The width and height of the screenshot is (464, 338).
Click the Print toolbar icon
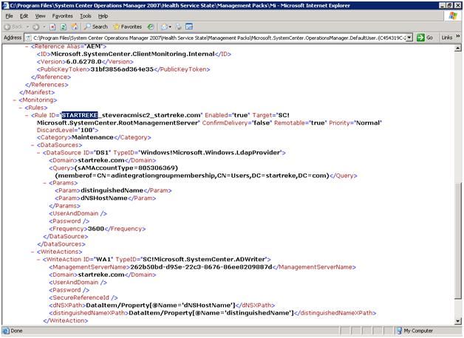tap(179, 27)
